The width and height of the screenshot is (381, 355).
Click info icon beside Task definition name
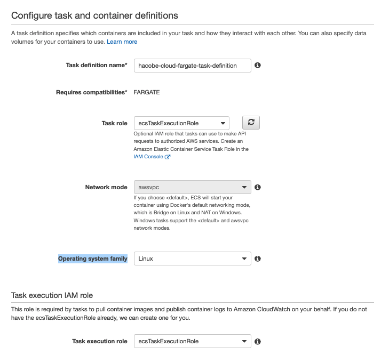(258, 65)
